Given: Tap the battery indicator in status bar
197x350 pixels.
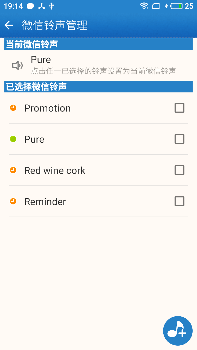Looking at the screenshot, I should pos(176,6).
